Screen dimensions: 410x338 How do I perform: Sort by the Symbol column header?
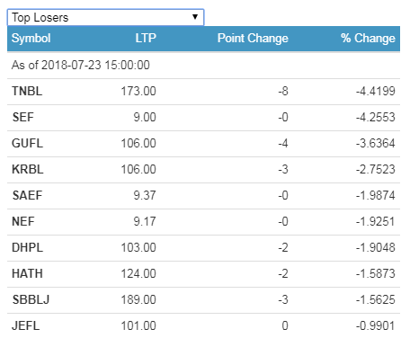[31, 39]
